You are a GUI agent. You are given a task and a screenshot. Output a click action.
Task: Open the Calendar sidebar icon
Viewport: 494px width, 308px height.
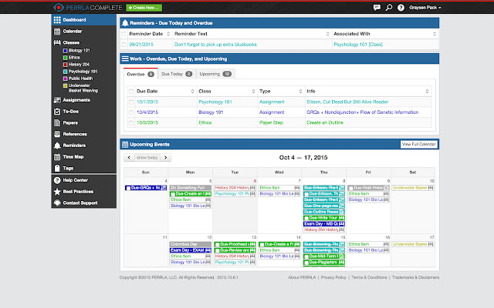pos(57,31)
